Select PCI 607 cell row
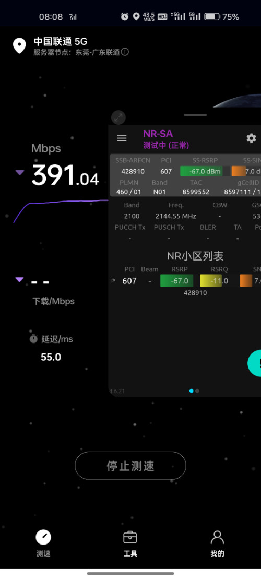The height and width of the screenshot is (580, 261). [186, 281]
